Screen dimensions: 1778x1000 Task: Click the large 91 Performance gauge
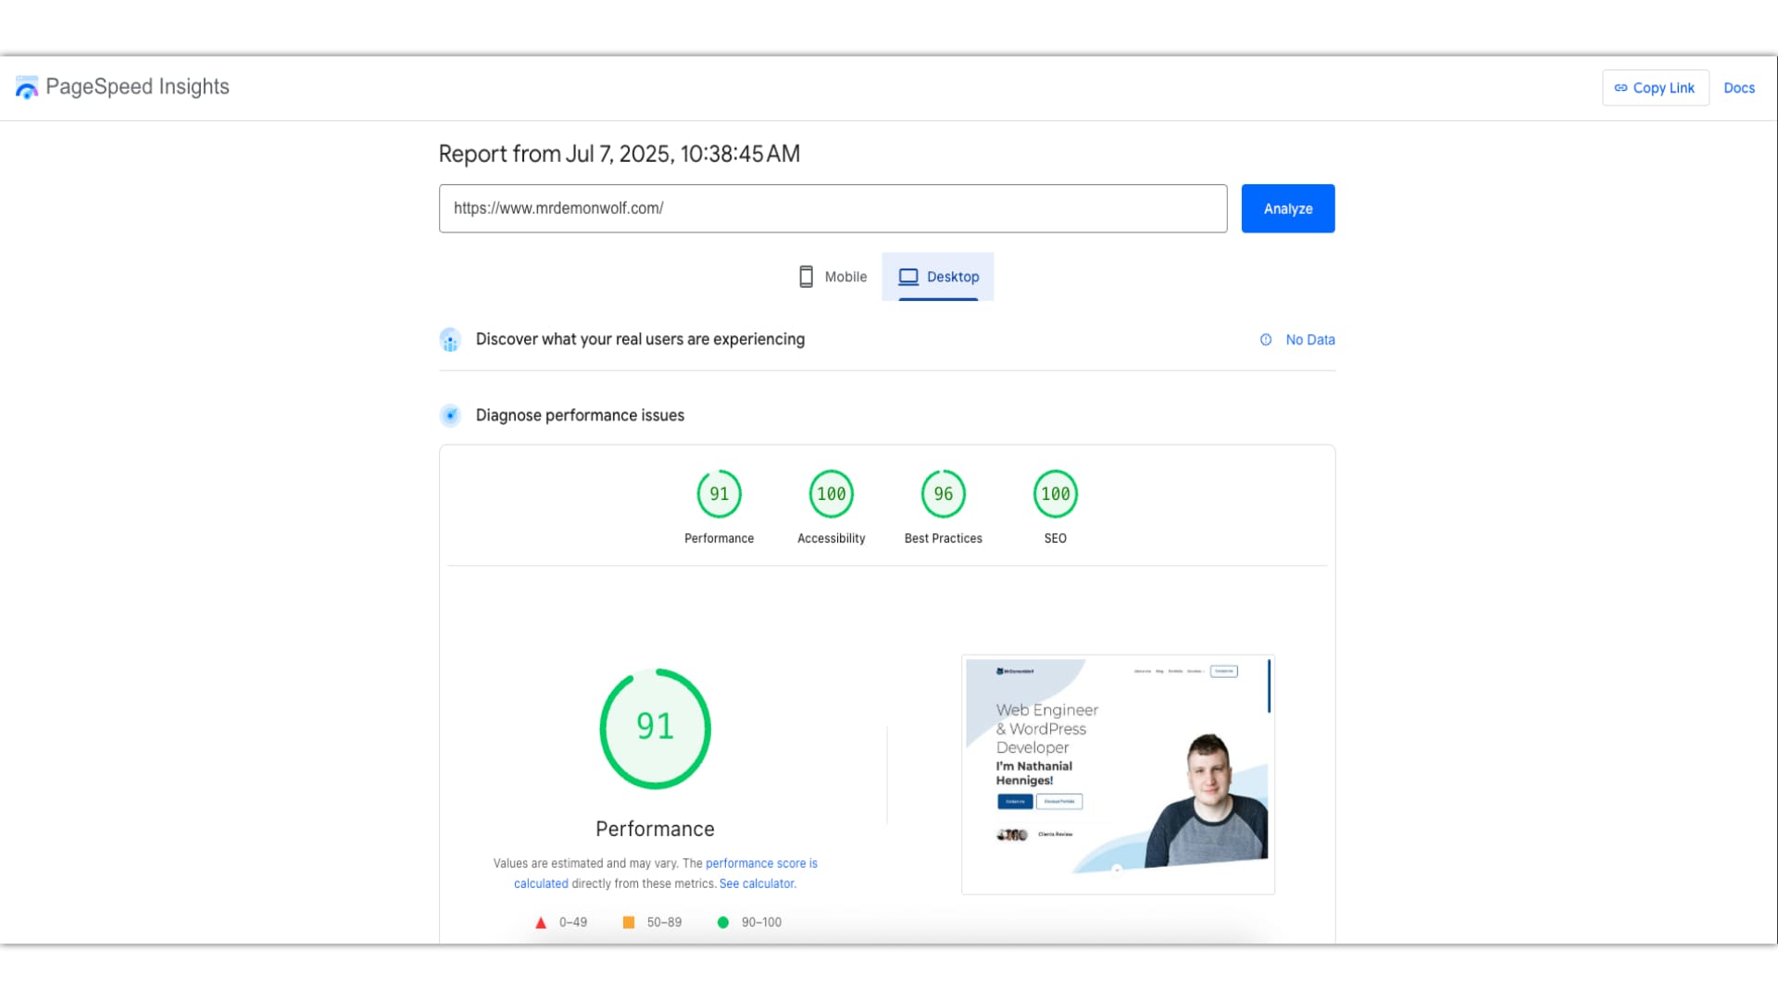pyautogui.click(x=655, y=729)
